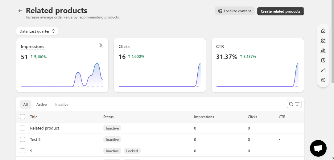Click the CTR column header
The height and width of the screenshot is (160, 334).
(282, 117)
